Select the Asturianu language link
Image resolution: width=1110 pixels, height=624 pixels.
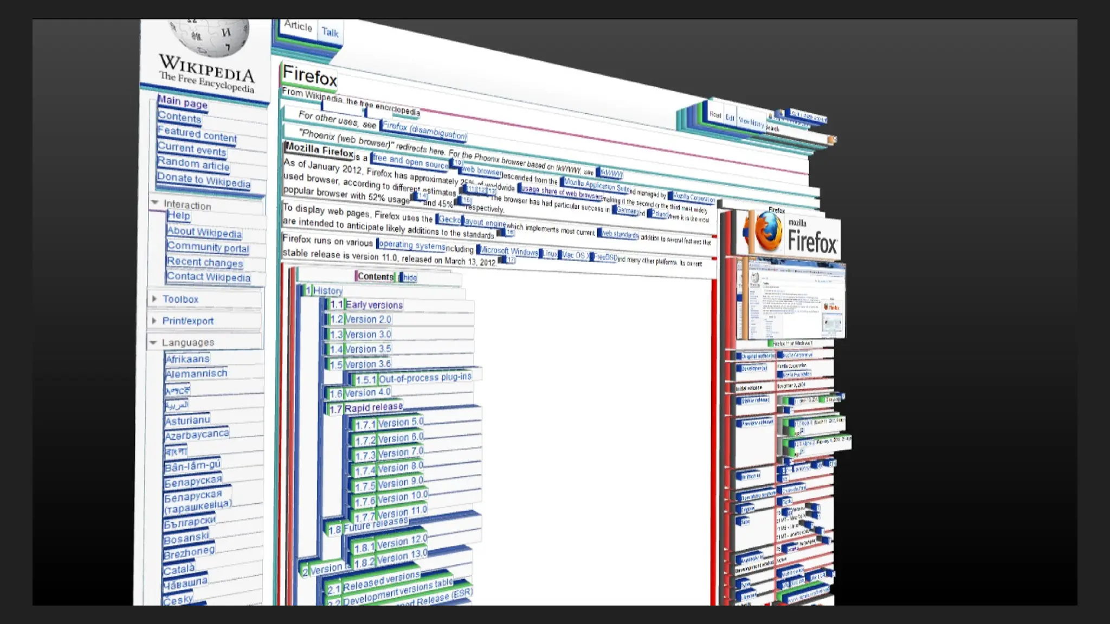pyautogui.click(x=188, y=420)
